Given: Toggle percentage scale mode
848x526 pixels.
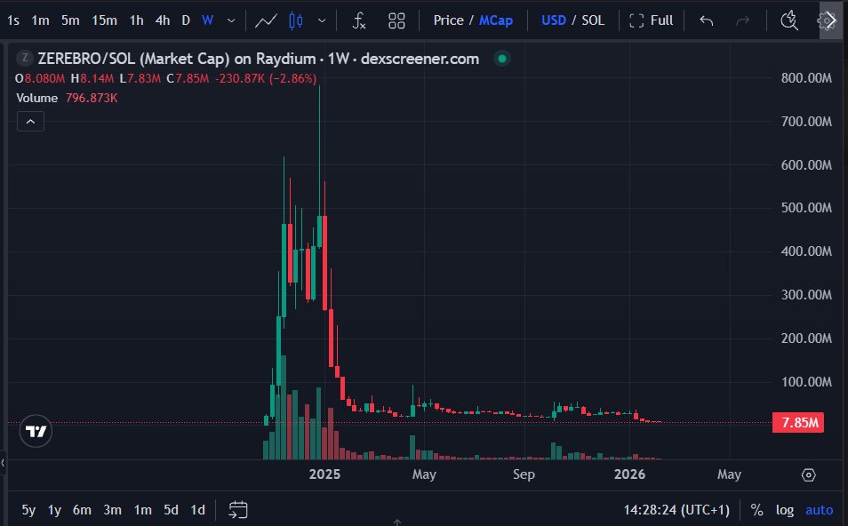Looking at the screenshot, I should pyautogui.click(x=756, y=510).
